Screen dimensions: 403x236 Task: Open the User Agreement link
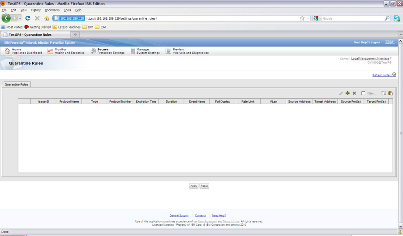(x=208, y=221)
